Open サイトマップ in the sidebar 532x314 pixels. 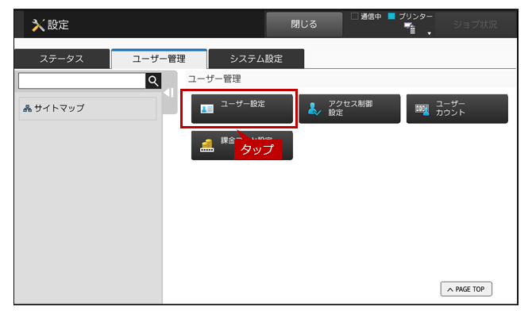point(87,109)
